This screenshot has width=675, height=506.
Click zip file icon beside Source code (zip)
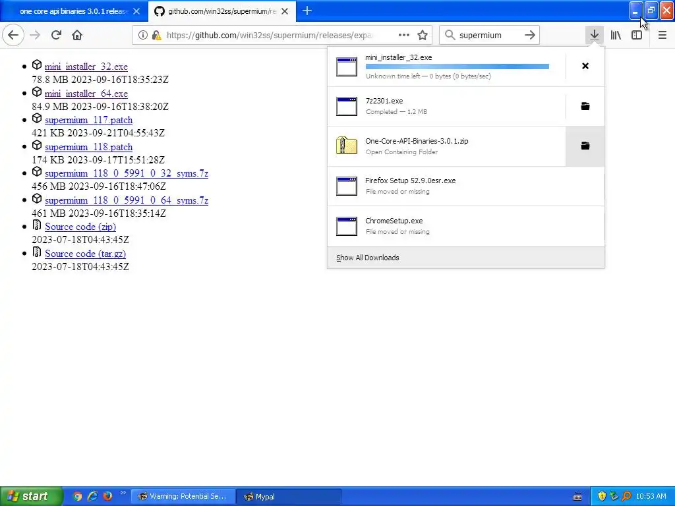37,225
